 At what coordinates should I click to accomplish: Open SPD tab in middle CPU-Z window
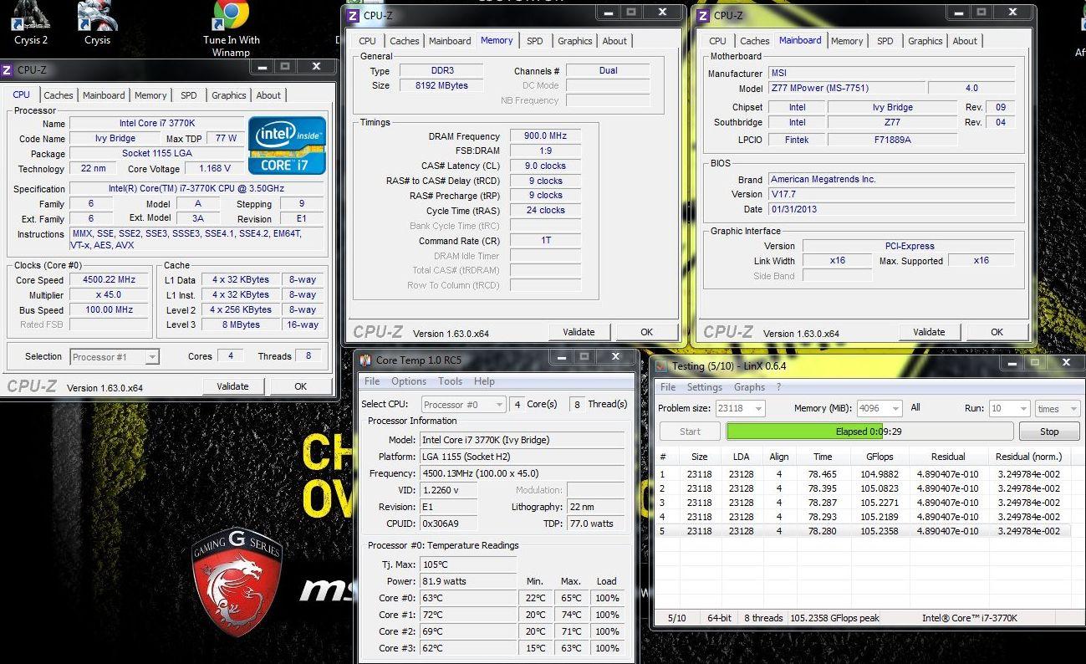[x=535, y=41]
